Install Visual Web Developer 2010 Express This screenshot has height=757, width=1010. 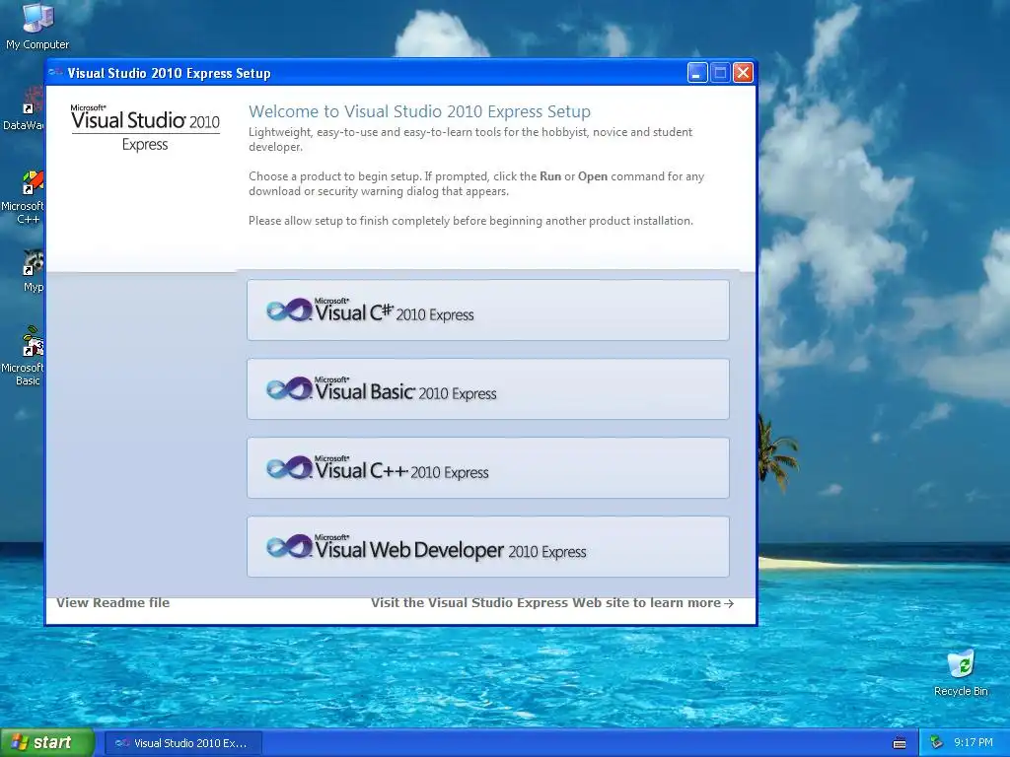(487, 546)
